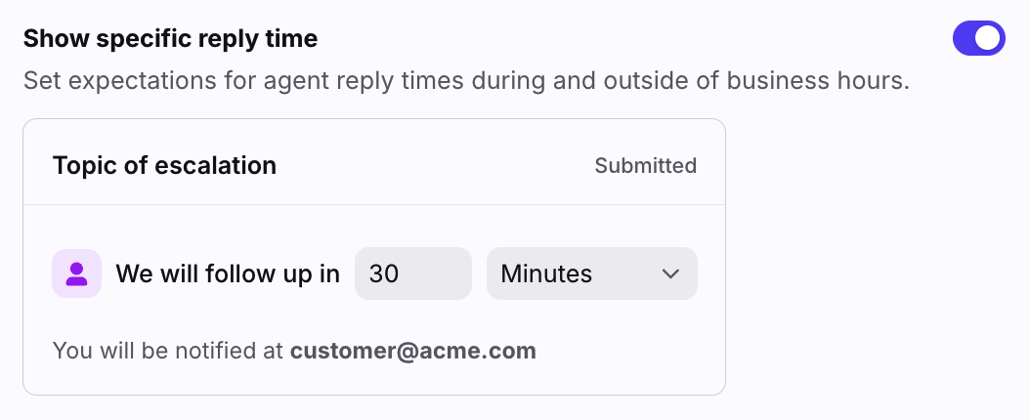Click the You will be notified at text
The height and width of the screenshot is (420, 1030).
168,351
